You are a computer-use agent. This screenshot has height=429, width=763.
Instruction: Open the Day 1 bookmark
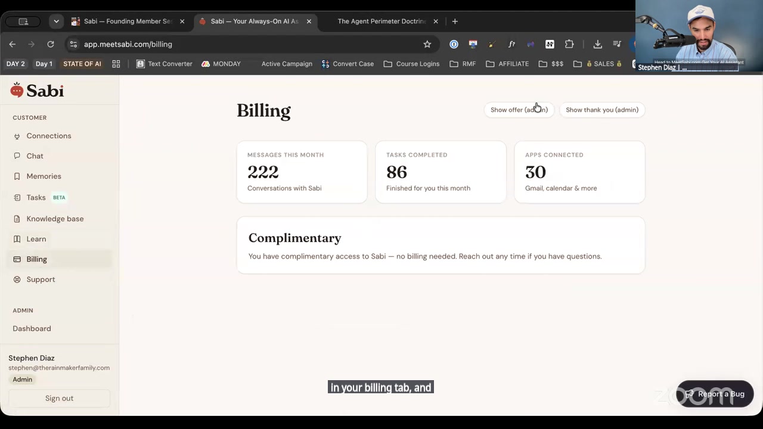point(44,64)
